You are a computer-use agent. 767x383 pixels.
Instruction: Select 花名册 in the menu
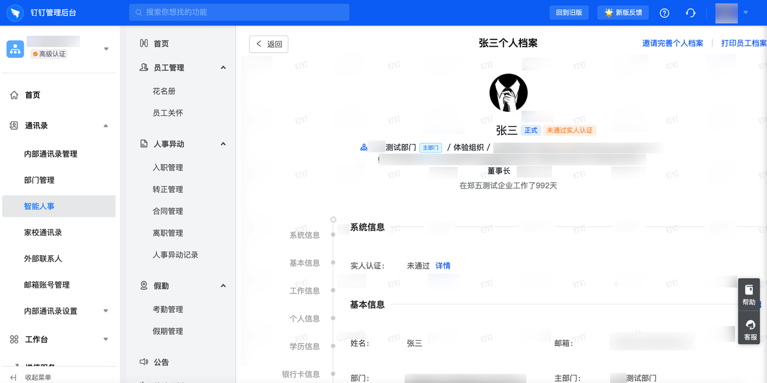pos(164,91)
